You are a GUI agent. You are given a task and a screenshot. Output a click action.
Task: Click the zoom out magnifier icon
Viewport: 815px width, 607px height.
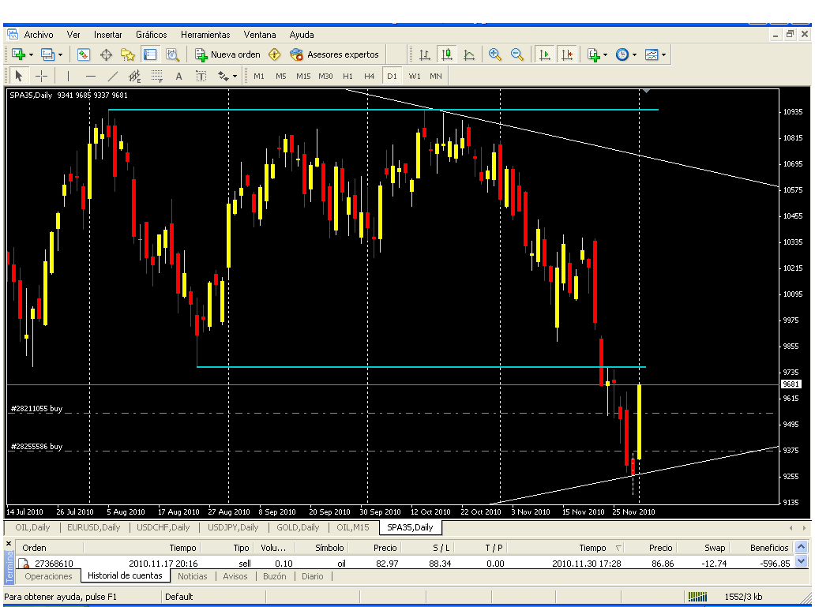[x=517, y=54]
